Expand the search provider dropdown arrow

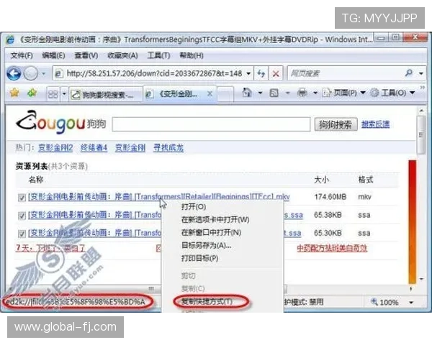421,73
